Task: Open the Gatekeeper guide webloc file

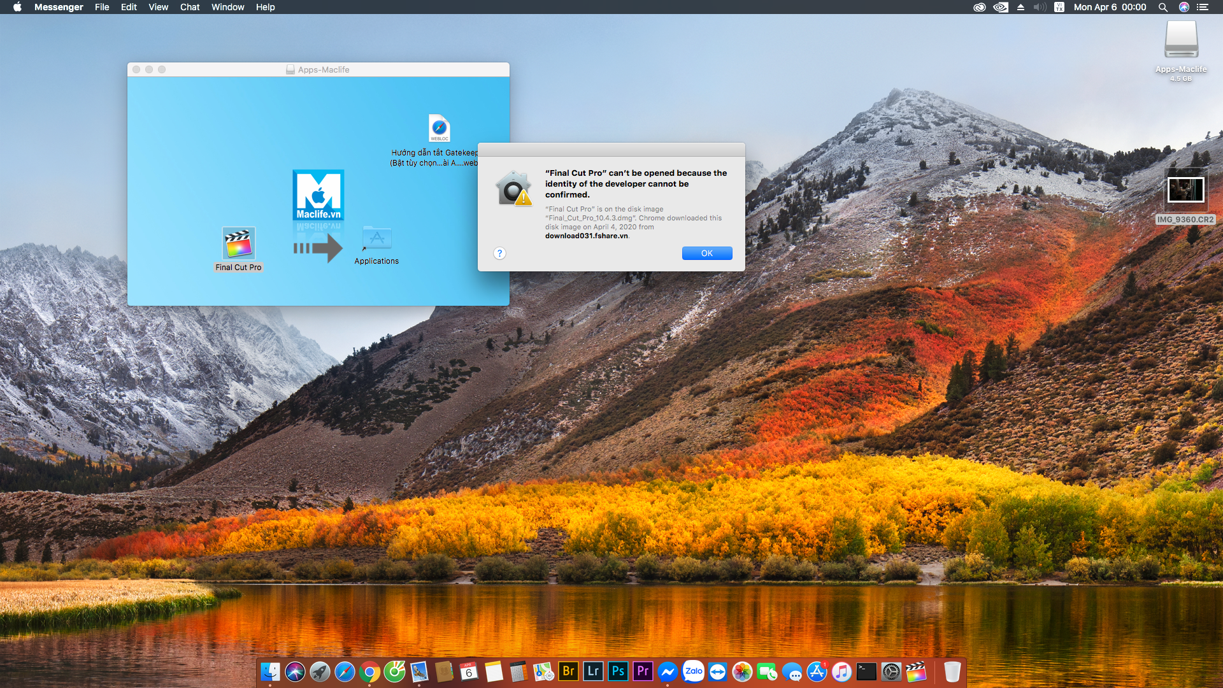Action: (440, 128)
